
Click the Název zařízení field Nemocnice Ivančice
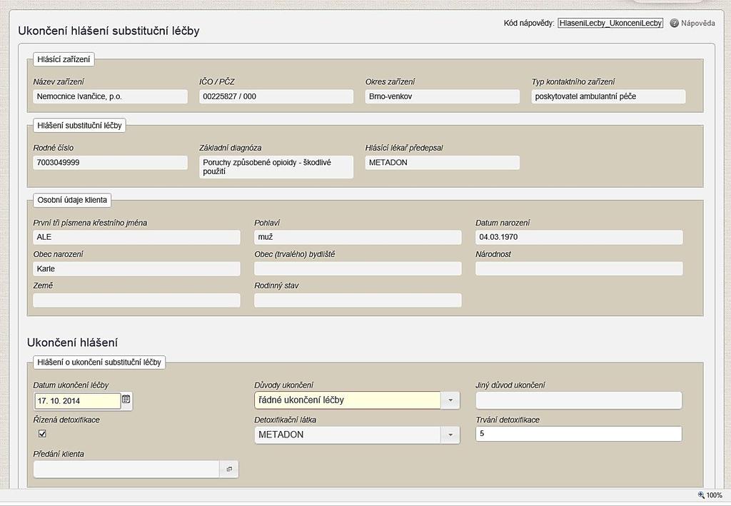point(111,96)
